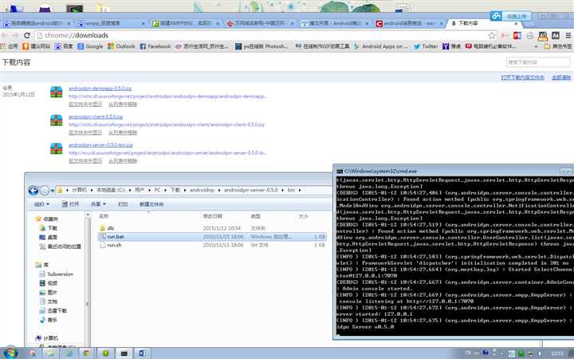Viewport: 574px width, 359px height.
Task: Click Explorer Print toolbar button
Action: (123, 204)
